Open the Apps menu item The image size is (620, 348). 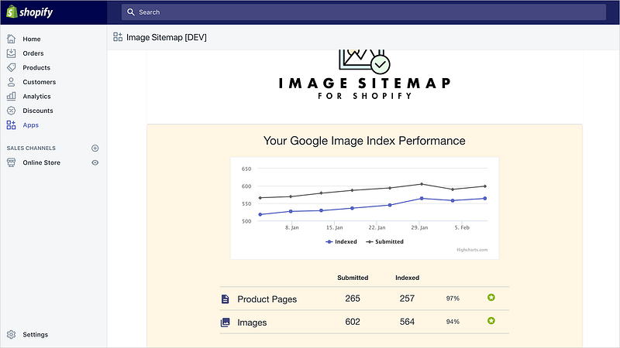pos(30,125)
